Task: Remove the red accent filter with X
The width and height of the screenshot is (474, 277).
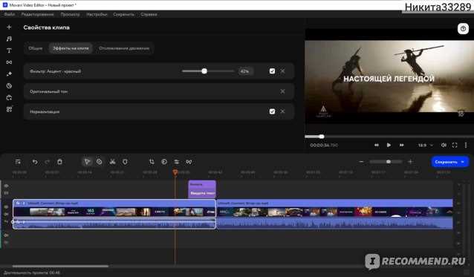Action: click(x=282, y=71)
